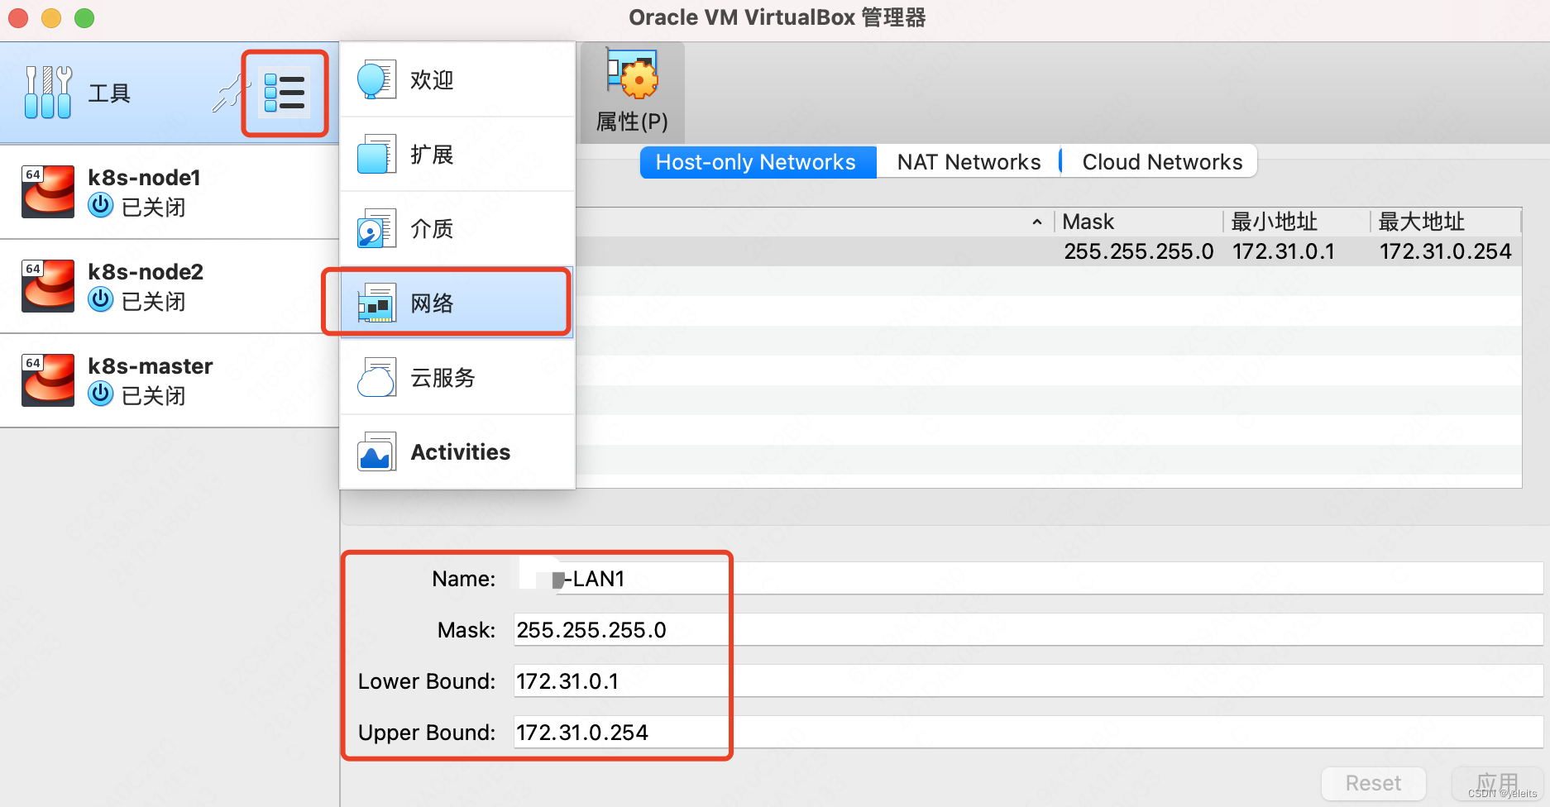Open the 欢迎 welcome menu entry
The image size is (1550, 807).
click(x=457, y=79)
